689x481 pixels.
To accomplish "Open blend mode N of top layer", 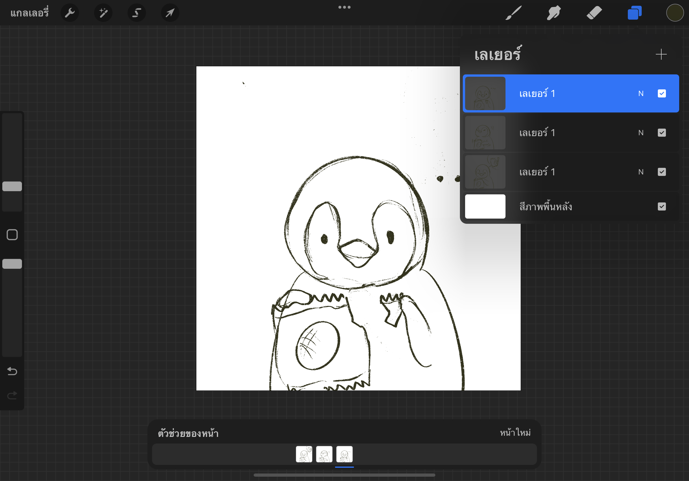I will 641,93.
